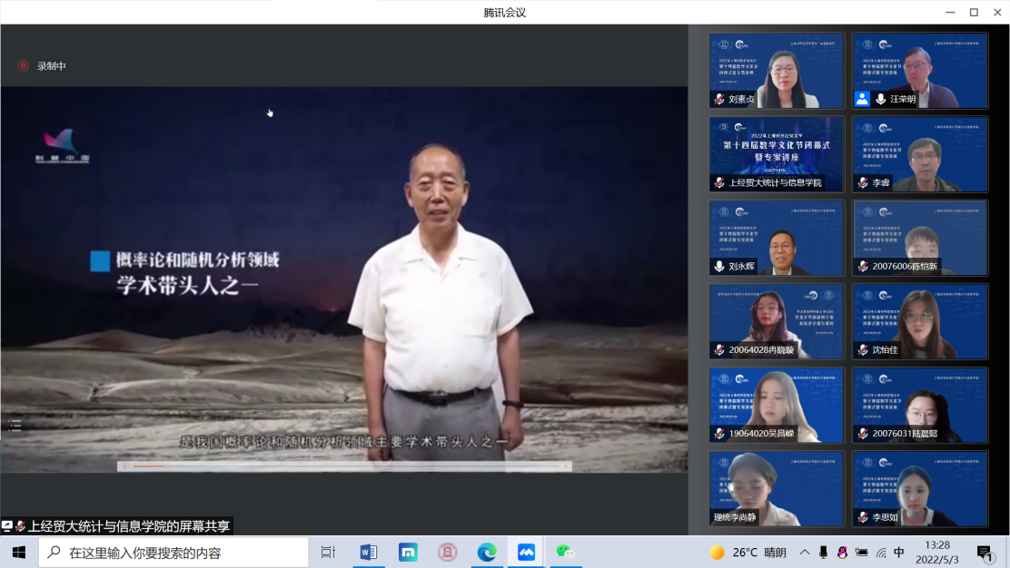Viewport: 1010px width, 568px height.
Task: Open the input method language indicator
Action: pos(898,552)
